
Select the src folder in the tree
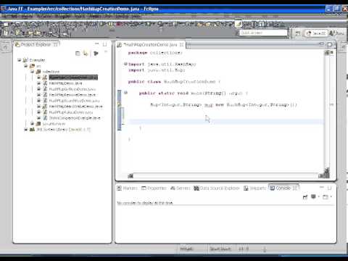tap(38, 66)
